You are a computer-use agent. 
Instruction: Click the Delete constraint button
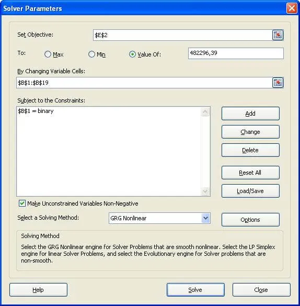[x=250, y=150]
